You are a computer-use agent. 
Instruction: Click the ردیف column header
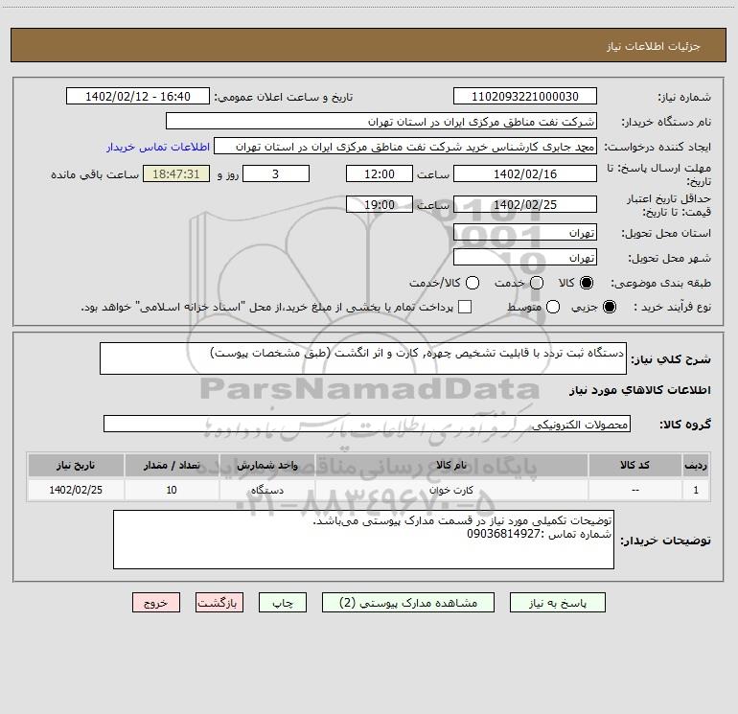coord(696,466)
